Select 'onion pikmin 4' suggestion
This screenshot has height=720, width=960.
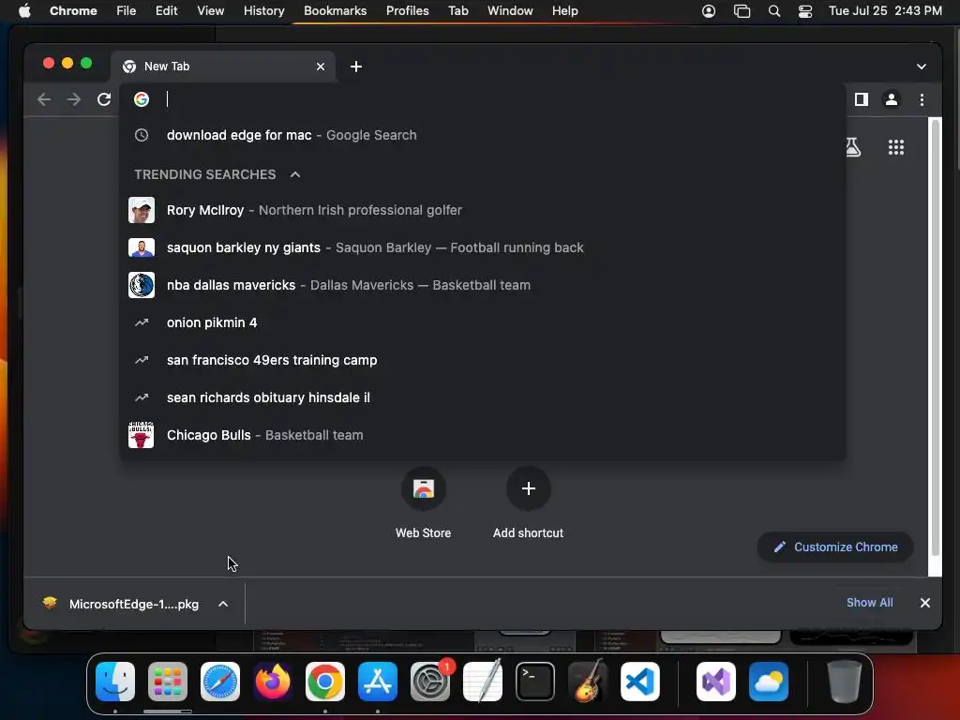click(x=483, y=322)
